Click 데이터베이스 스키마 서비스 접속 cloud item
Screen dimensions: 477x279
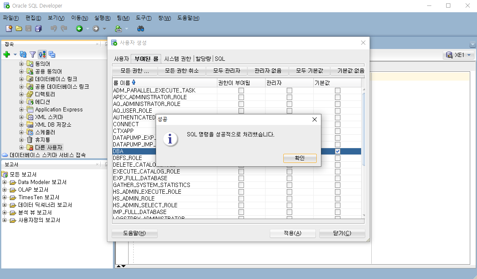(47, 155)
